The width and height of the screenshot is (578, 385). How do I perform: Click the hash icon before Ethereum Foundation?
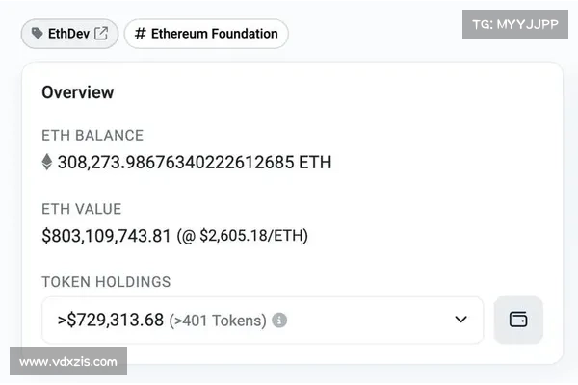pyautogui.click(x=141, y=34)
